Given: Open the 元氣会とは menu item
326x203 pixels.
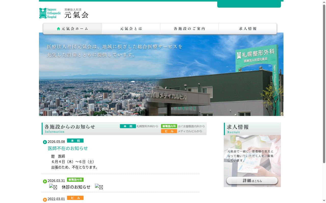Looking at the screenshot, I should tap(131, 29).
